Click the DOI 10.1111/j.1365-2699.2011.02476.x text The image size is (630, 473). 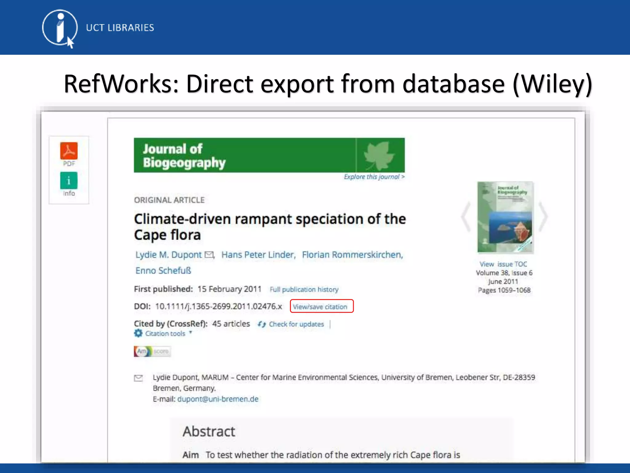218,306
